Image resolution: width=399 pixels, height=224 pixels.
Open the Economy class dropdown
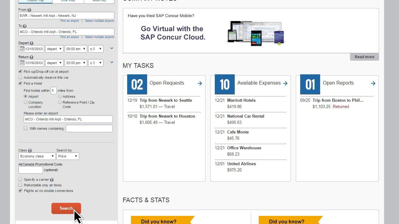[37, 156]
